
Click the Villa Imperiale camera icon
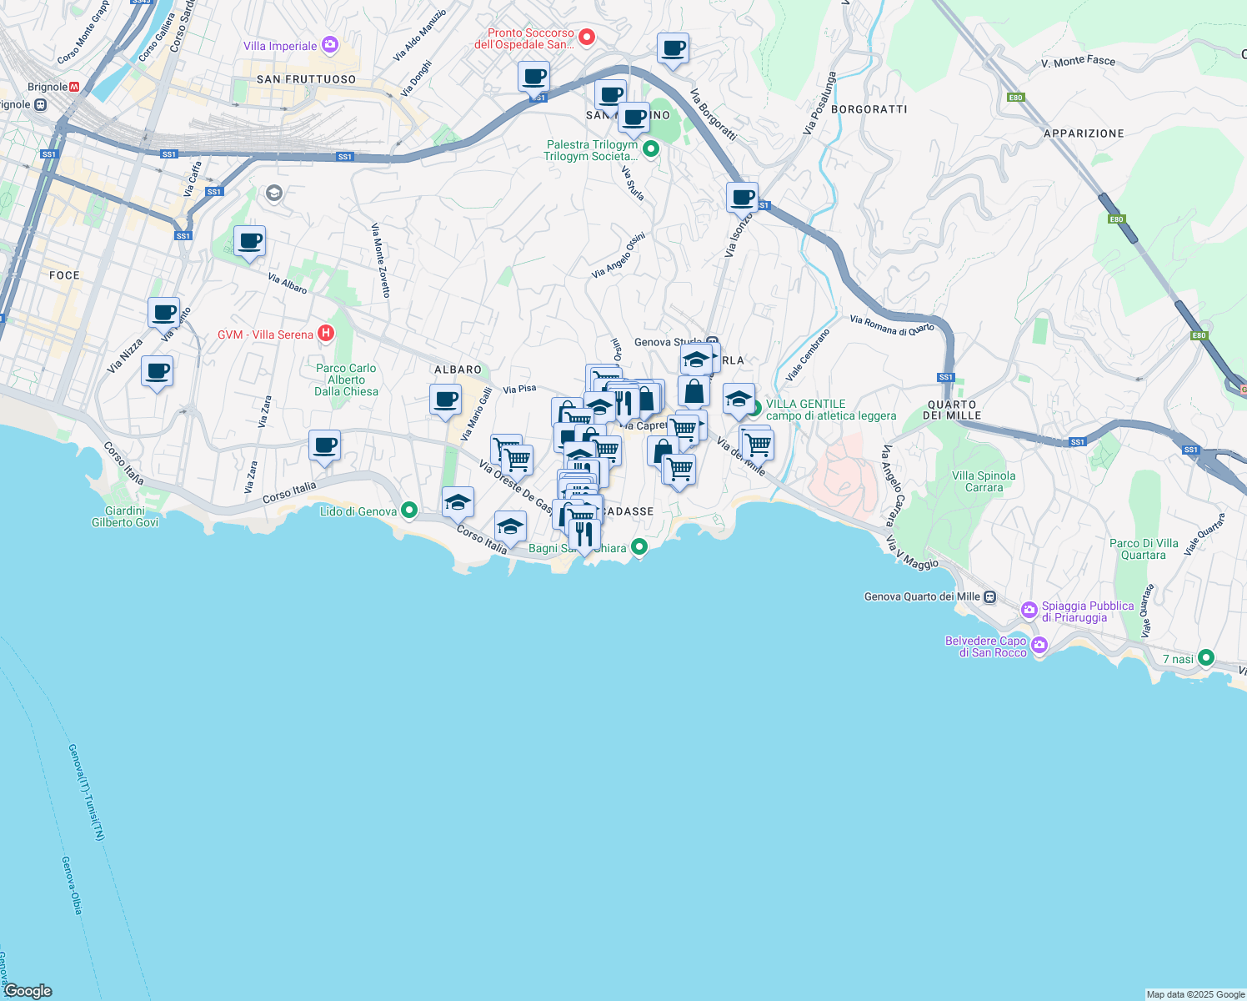tap(330, 44)
